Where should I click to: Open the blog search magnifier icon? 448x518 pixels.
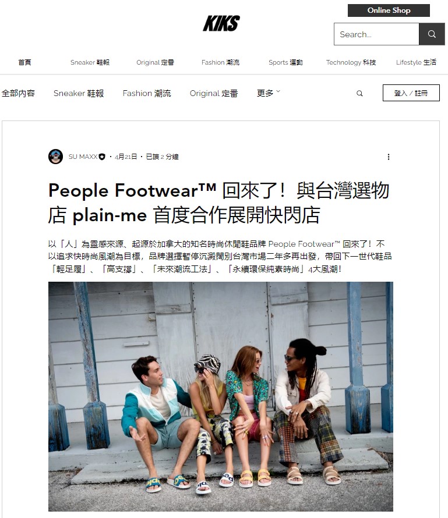click(359, 94)
